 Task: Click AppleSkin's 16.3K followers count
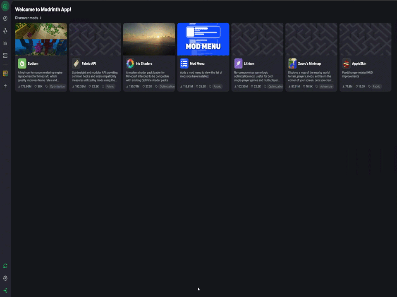point(360,86)
